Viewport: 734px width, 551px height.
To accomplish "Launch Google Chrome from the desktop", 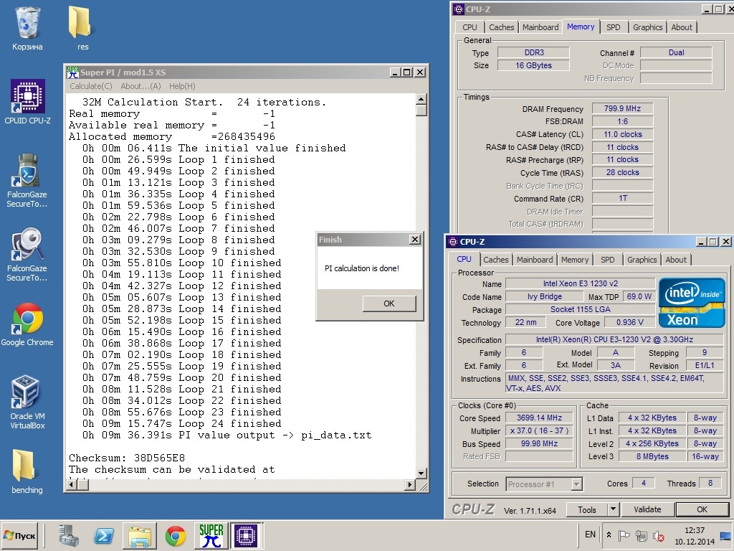I will click(27, 324).
